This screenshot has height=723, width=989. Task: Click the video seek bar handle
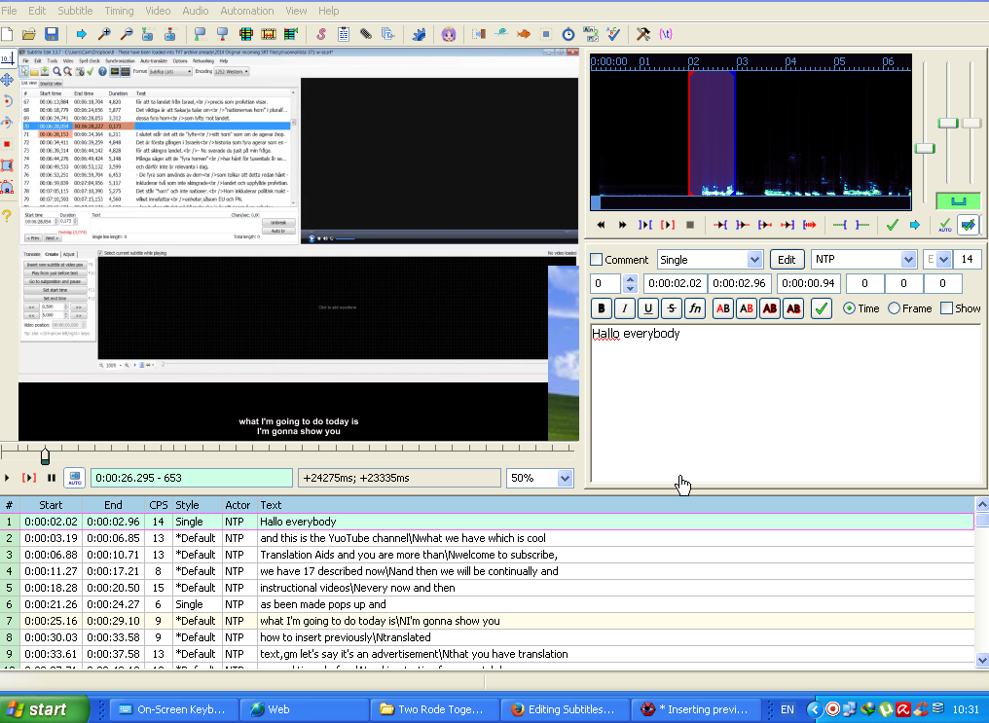[x=45, y=455]
